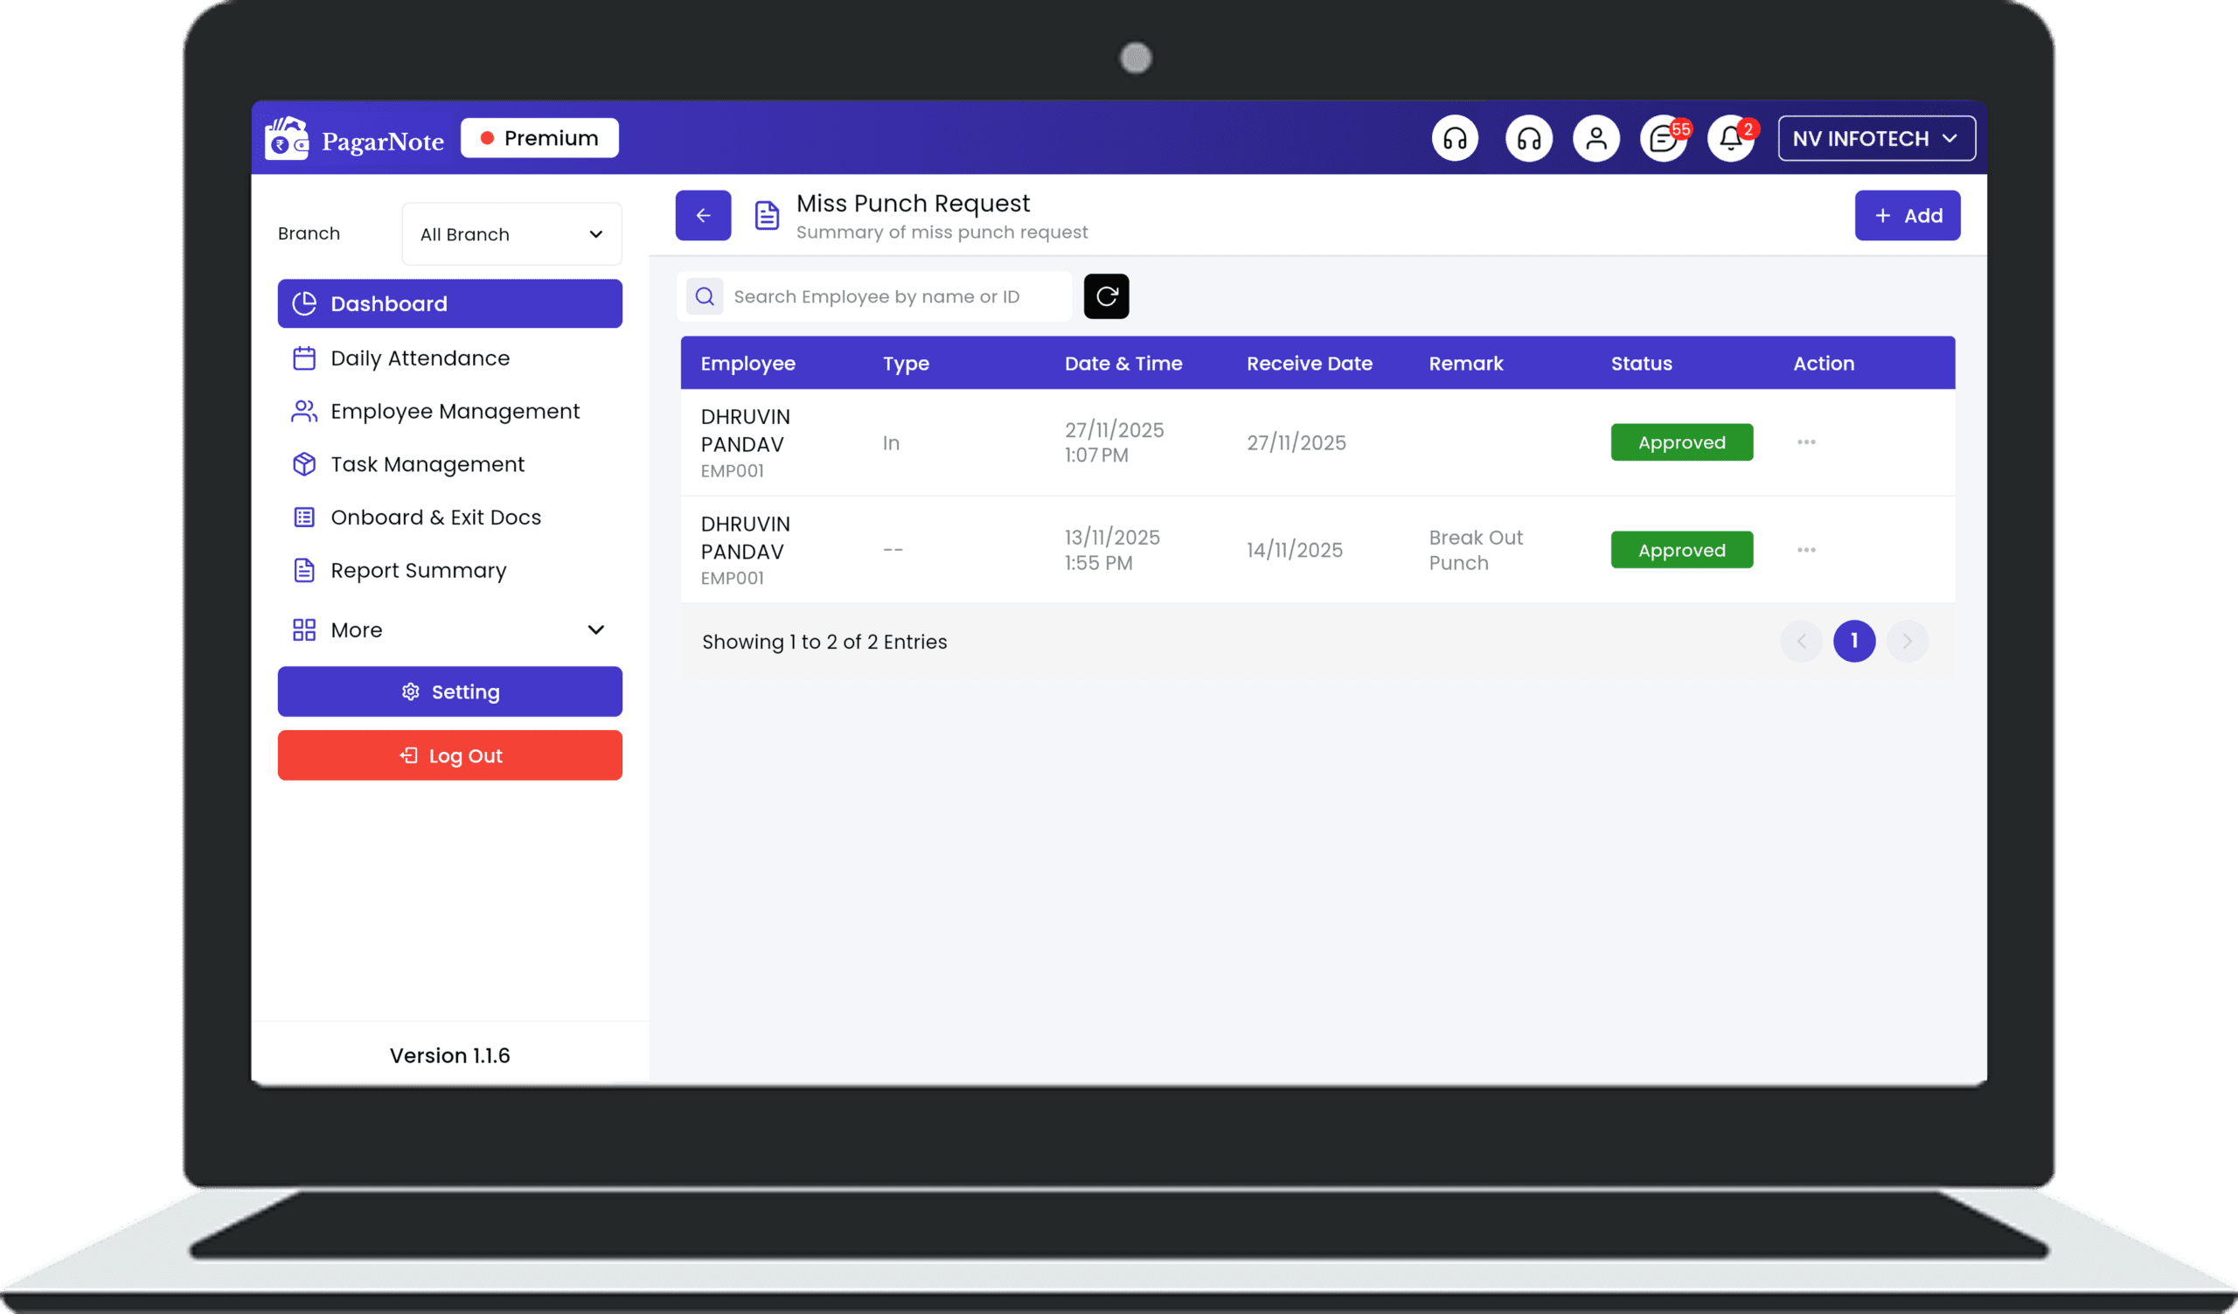This screenshot has width=2238, height=1314.
Task: Click the Miss Punch Request document icon
Action: point(767,215)
